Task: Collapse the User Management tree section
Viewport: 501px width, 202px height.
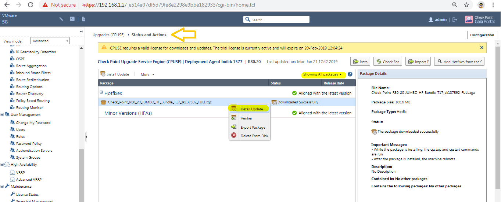Action: [x=2, y=114]
